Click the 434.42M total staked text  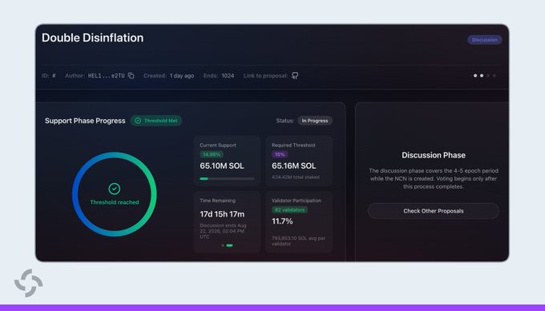tap(296, 177)
